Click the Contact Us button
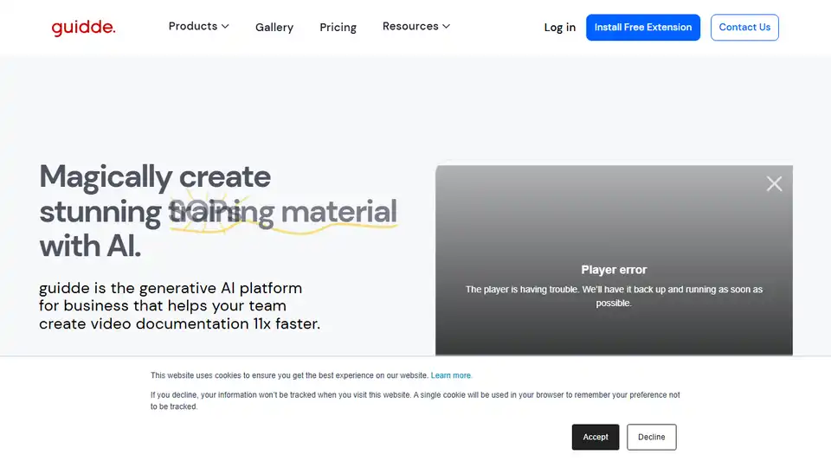 (744, 27)
